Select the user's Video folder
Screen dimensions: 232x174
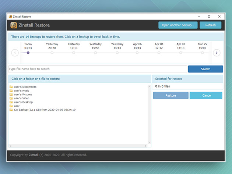click(x=21, y=98)
